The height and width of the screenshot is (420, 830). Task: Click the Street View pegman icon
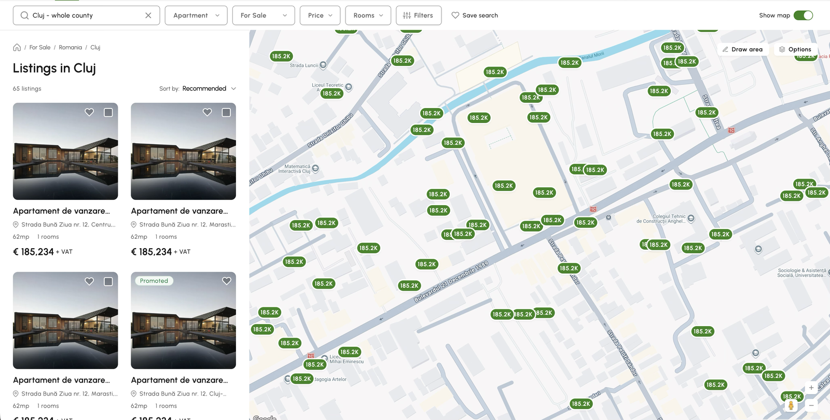pyautogui.click(x=791, y=405)
